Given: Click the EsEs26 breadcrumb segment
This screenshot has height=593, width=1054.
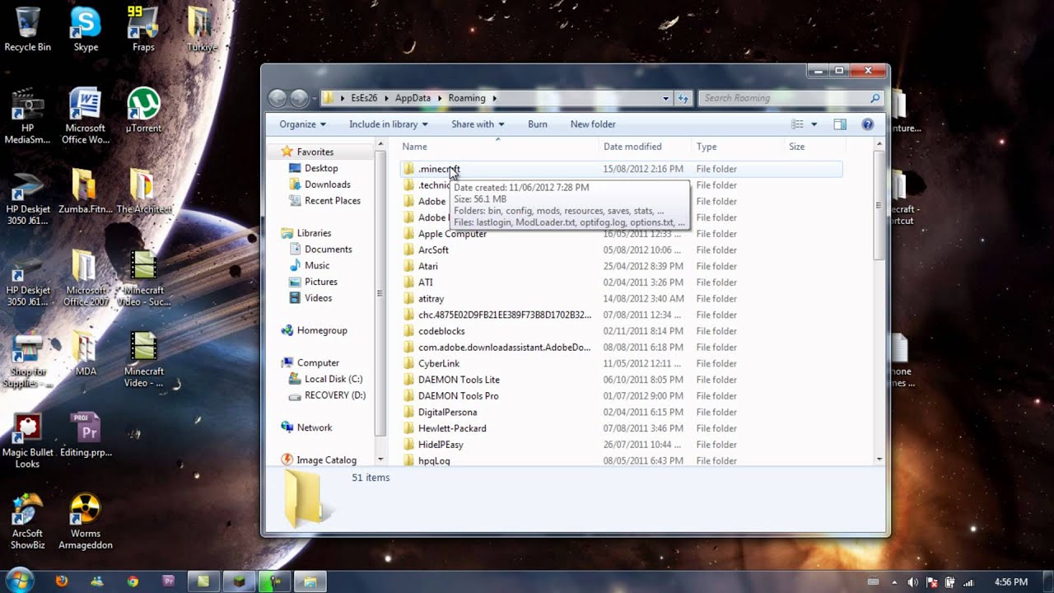Looking at the screenshot, I should pyautogui.click(x=364, y=98).
